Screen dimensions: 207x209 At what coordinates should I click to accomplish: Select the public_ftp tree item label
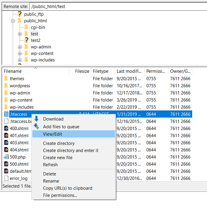(x=34, y=14)
